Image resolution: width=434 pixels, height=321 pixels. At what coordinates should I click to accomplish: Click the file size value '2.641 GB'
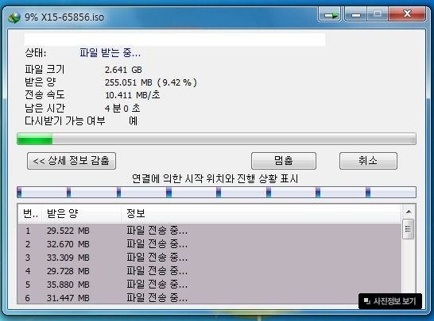(x=123, y=70)
